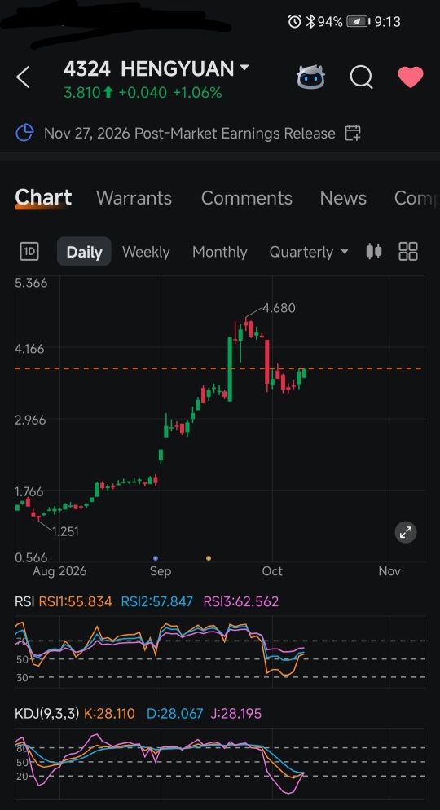This screenshot has width=440, height=810.
Task: Switch to the Warrants tab
Action: coord(134,198)
